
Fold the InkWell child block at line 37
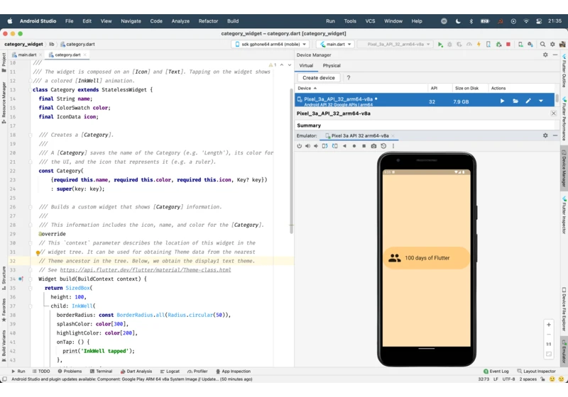[31, 306]
